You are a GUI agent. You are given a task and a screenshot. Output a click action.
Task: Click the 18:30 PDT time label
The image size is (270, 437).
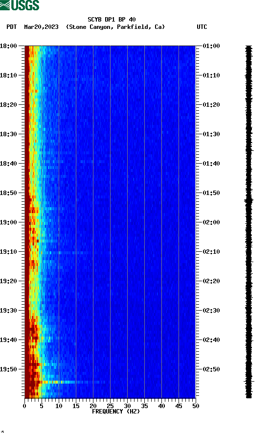[8, 134]
